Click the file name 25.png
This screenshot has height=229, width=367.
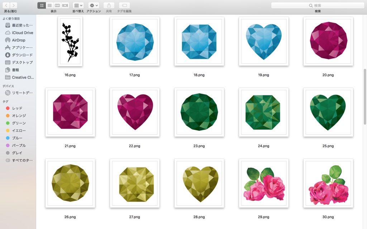point(328,146)
